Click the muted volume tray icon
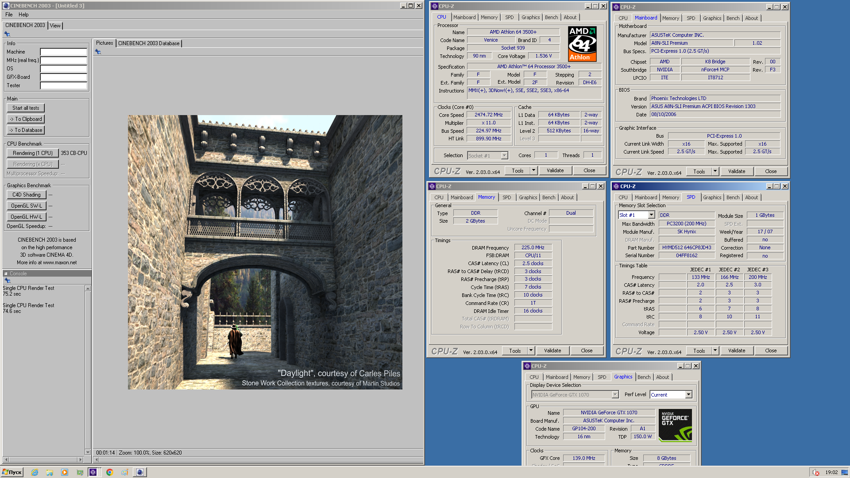 point(815,472)
